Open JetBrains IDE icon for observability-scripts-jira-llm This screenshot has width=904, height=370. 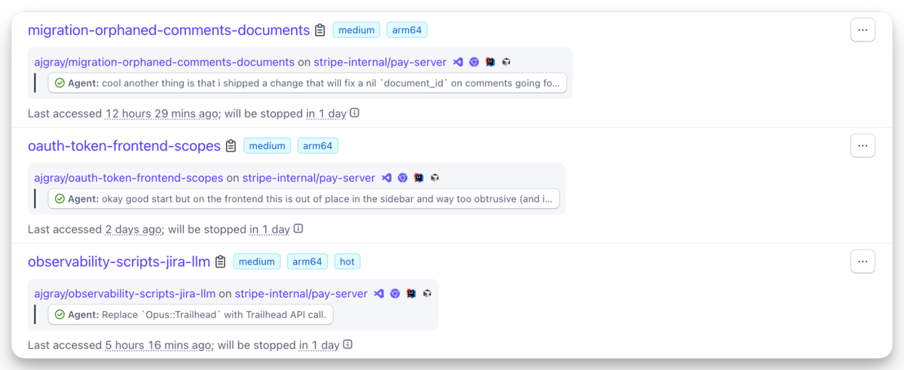point(411,293)
